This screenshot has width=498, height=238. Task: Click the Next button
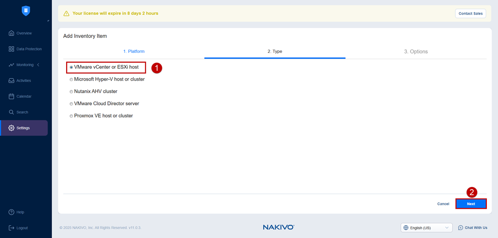(x=471, y=204)
